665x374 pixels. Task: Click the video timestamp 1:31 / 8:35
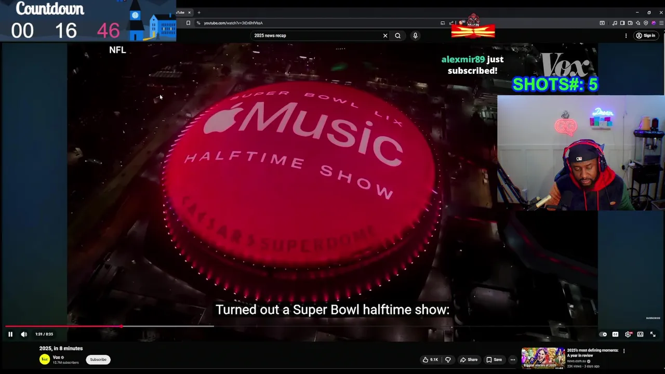[x=44, y=335]
